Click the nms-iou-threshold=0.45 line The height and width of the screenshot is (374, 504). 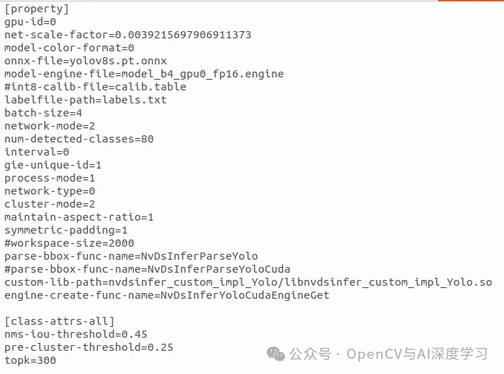click(x=76, y=334)
